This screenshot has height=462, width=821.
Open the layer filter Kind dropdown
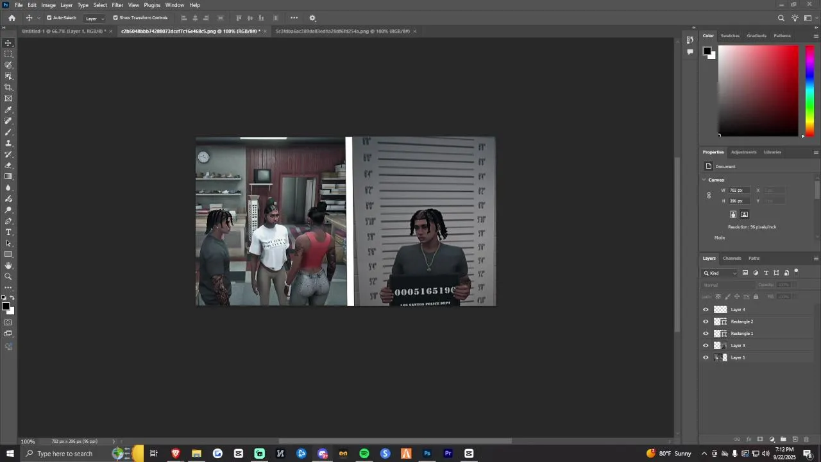720,273
